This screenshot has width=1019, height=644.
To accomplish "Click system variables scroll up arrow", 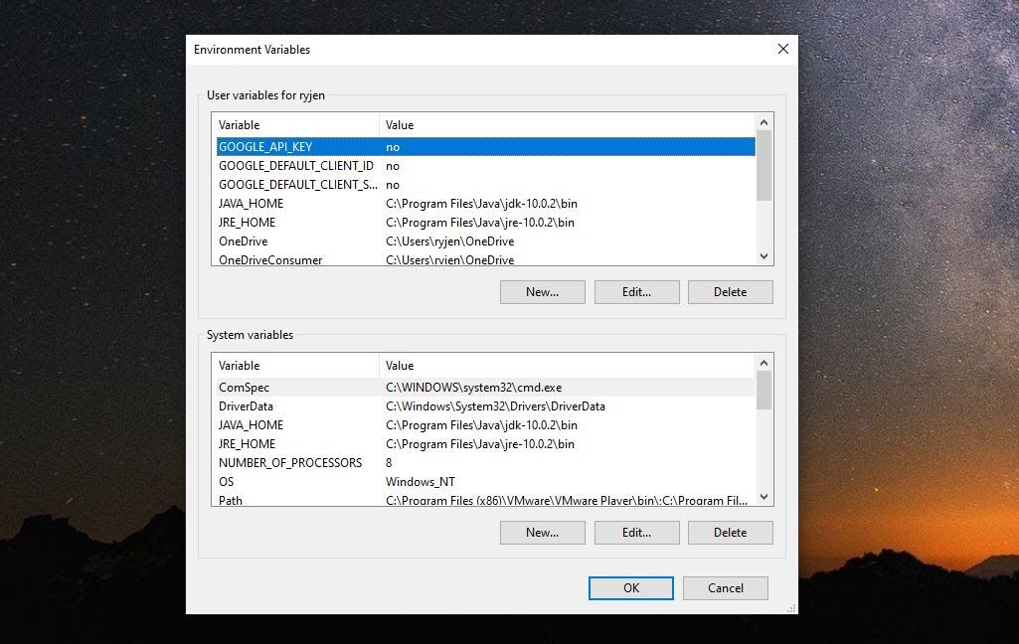I will click(764, 363).
